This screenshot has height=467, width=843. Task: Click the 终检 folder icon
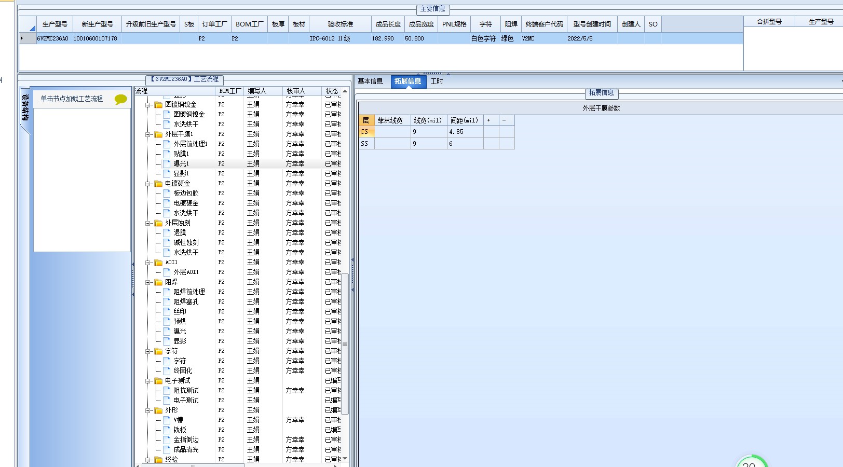click(x=158, y=460)
